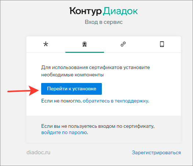Click the green Диадок logo word
Screen dimensions: 193x166
tap(120, 11)
